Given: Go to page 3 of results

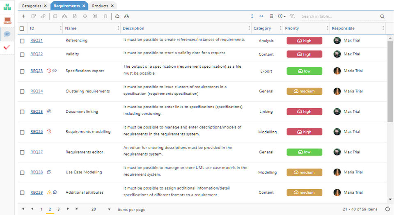Looking at the screenshot, I should tap(58, 209).
